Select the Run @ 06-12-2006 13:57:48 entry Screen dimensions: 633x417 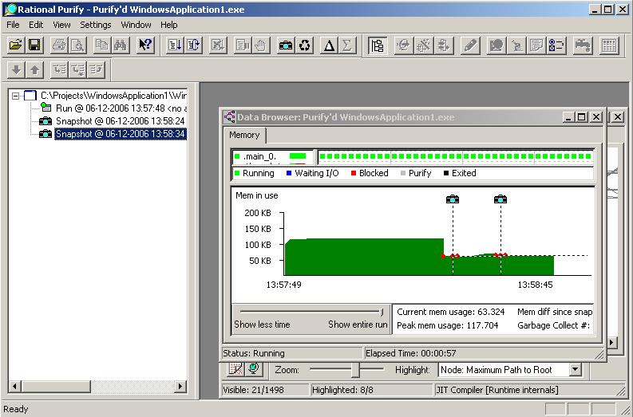pos(121,108)
